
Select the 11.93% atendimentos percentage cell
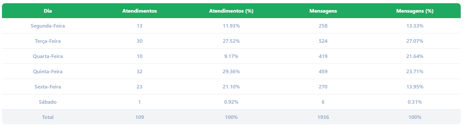coord(231,26)
